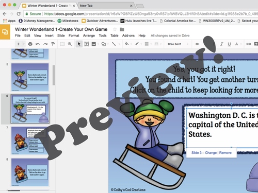This screenshot has height=193, width=258.
Task: Expand the Shape dropdown arrow
Action: [x=108, y=44]
